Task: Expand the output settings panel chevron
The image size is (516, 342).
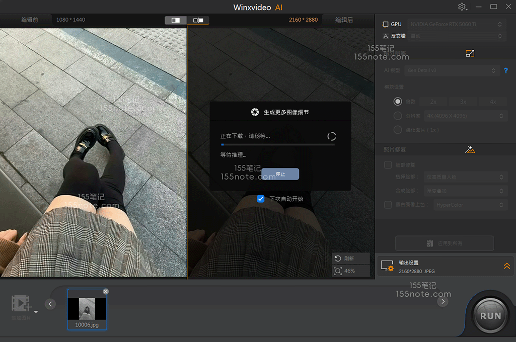Action: tap(506, 266)
